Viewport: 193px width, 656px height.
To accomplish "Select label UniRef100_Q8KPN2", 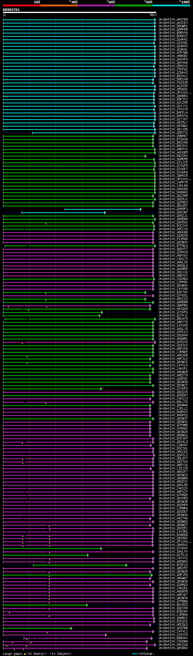I will tap(173, 306).
